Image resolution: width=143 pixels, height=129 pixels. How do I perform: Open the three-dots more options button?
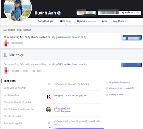(x=138, y=13)
